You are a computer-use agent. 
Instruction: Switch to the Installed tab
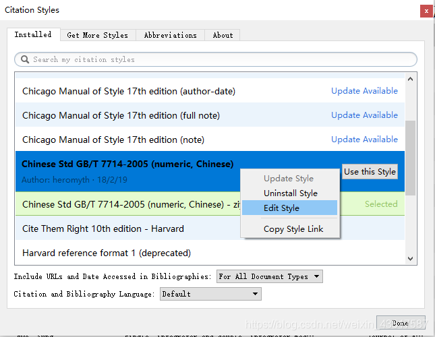tap(33, 34)
